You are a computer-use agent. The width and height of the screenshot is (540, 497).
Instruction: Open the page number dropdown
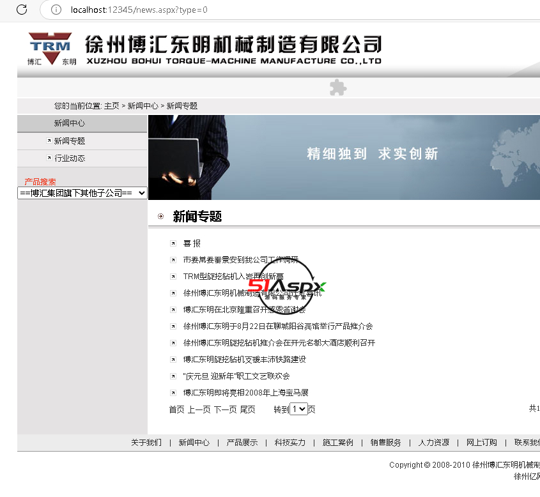pos(298,409)
